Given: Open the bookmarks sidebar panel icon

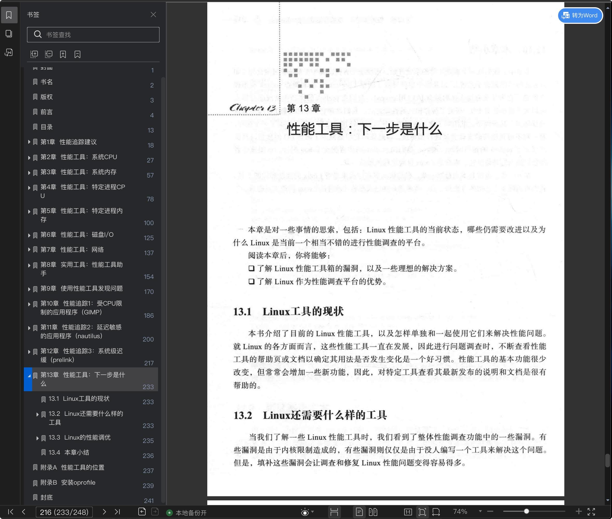Looking at the screenshot, I should pyautogui.click(x=9, y=15).
